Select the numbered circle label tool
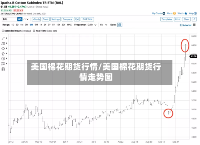Screen dimensions: 200x145 coord(3,59)
